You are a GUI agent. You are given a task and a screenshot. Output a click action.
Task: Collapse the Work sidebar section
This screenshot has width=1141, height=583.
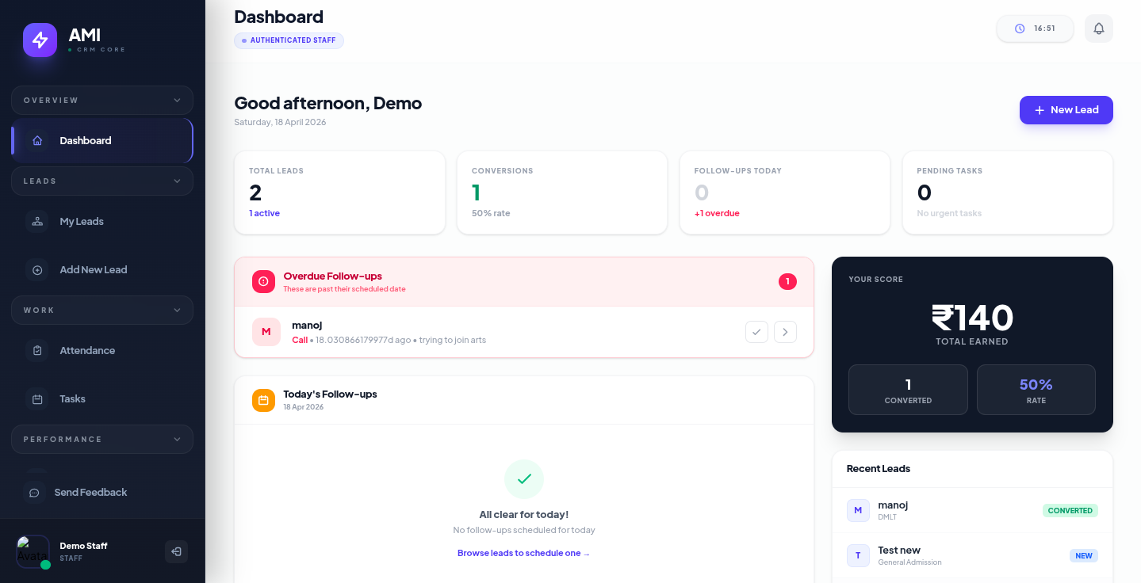pos(102,311)
